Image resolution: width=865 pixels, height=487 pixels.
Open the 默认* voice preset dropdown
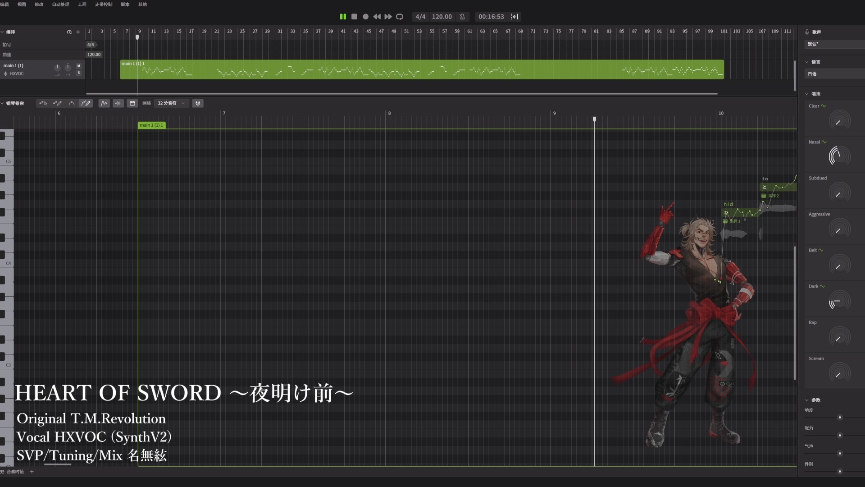click(x=834, y=44)
